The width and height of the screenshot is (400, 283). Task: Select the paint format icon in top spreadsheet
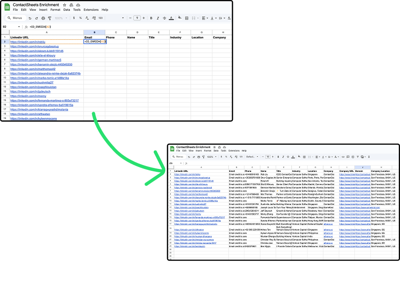tap(49, 18)
